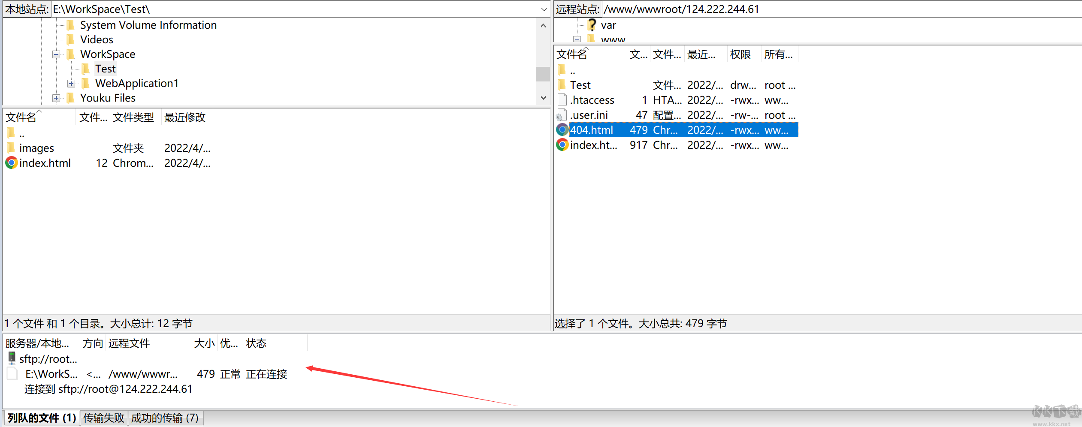Expand the Youku Files tree node
The height and width of the screenshot is (427, 1082).
[56, 98]
